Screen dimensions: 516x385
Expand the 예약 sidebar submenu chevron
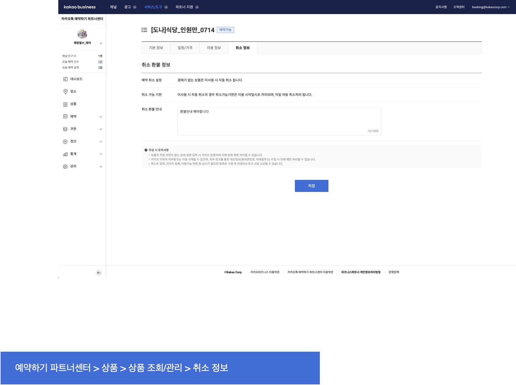click(x=101, y=117)
